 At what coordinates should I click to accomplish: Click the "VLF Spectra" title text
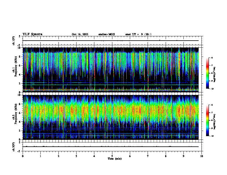point(32,34)
